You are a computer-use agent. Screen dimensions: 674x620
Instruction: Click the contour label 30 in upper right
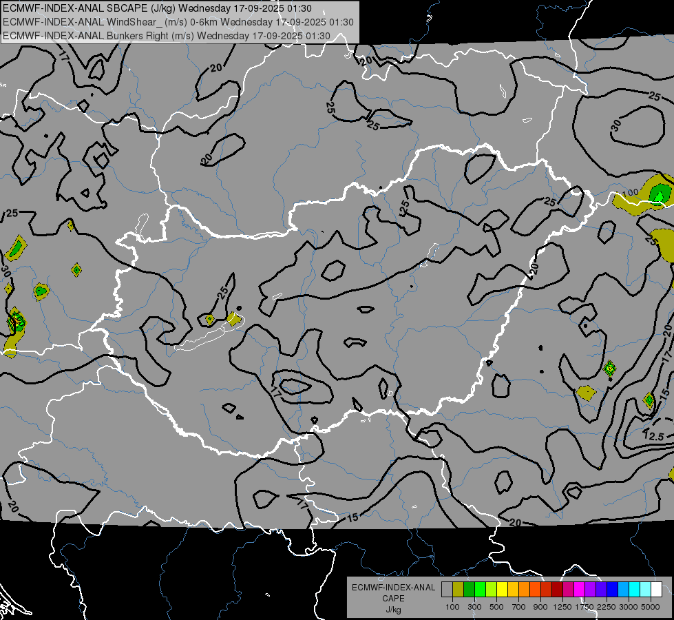[615, 125]
